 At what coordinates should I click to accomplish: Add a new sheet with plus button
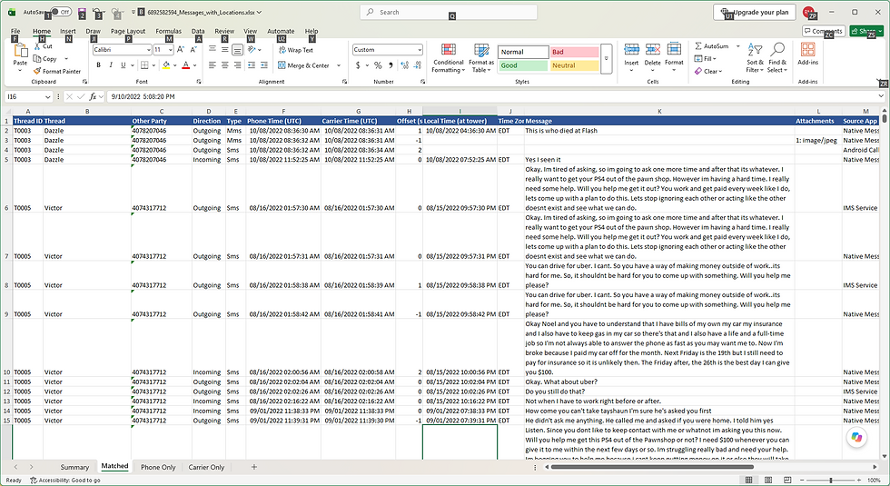254,467
